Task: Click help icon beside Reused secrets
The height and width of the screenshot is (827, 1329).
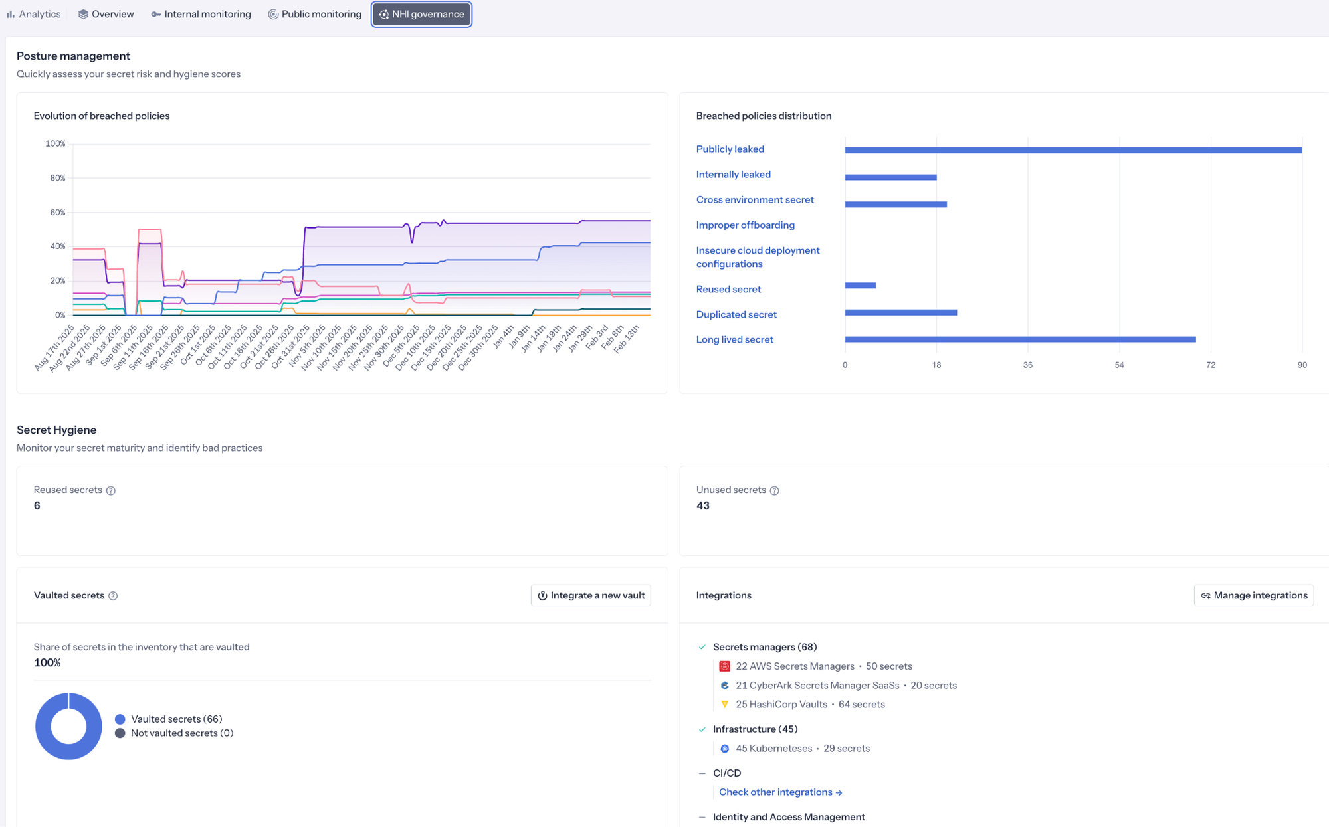Action: pyautogui.click(x=111, y=490)
